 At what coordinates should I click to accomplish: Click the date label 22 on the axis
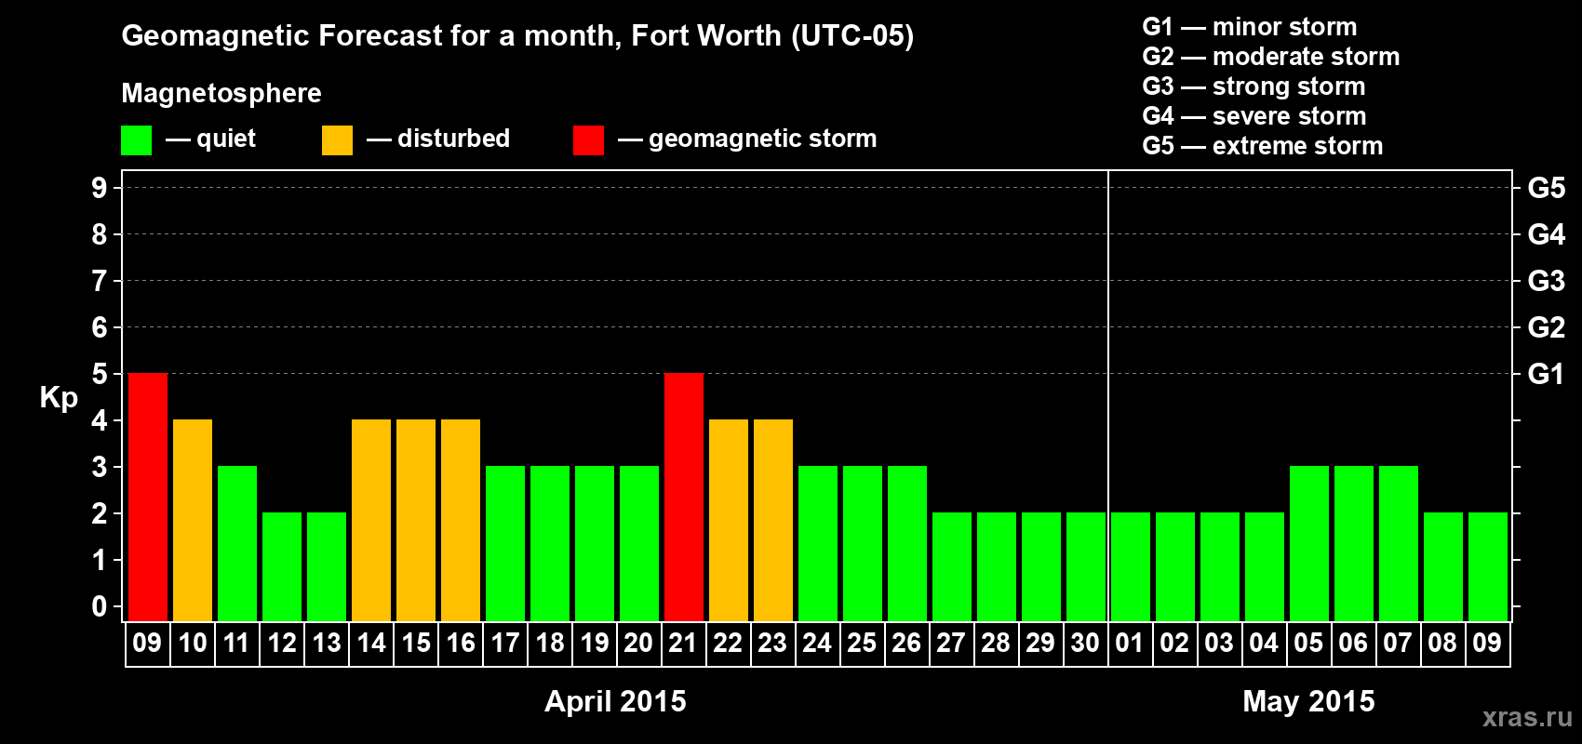click(x=728, y=643)
